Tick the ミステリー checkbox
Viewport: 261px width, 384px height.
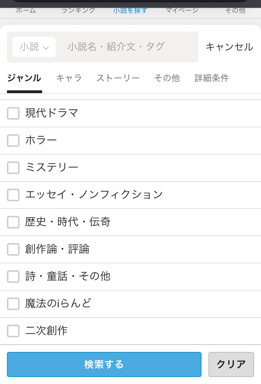click(13, 168)
